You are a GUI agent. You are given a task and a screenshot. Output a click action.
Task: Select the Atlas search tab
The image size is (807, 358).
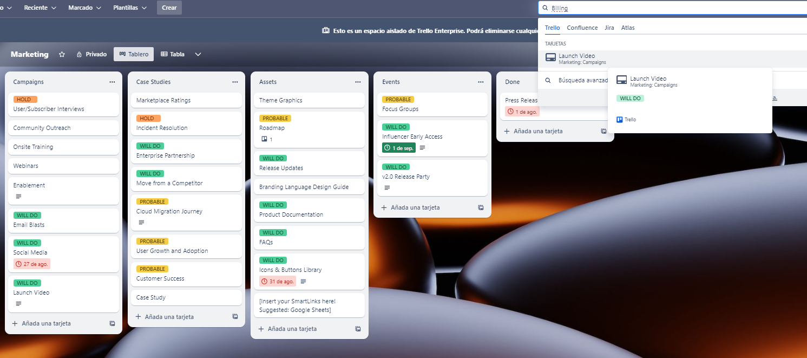coord(628,28)
